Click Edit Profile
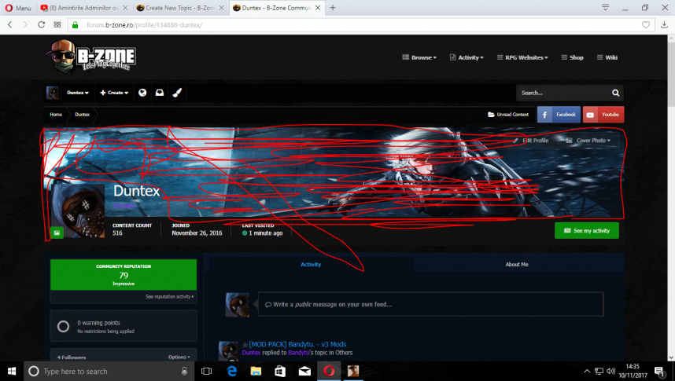Viewport: 675px width, 381px height. click(x=530, y=140)
